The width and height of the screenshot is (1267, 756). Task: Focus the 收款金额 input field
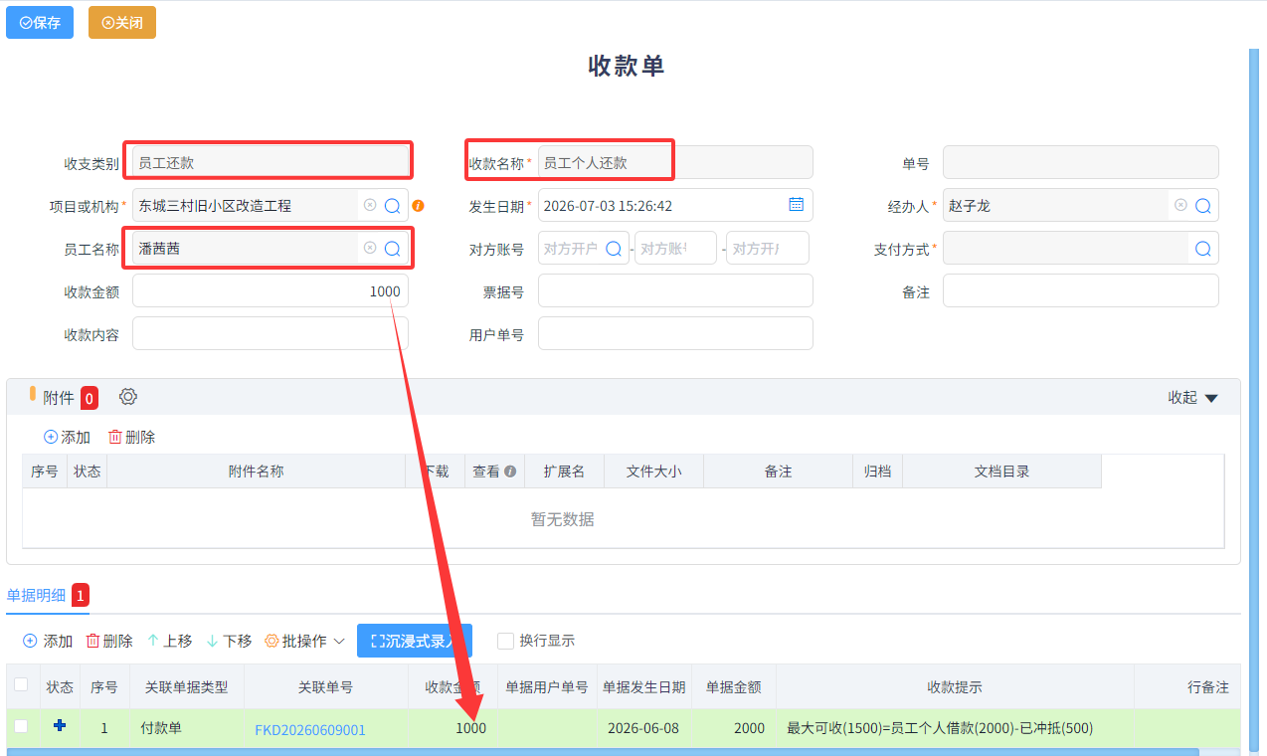271,291
